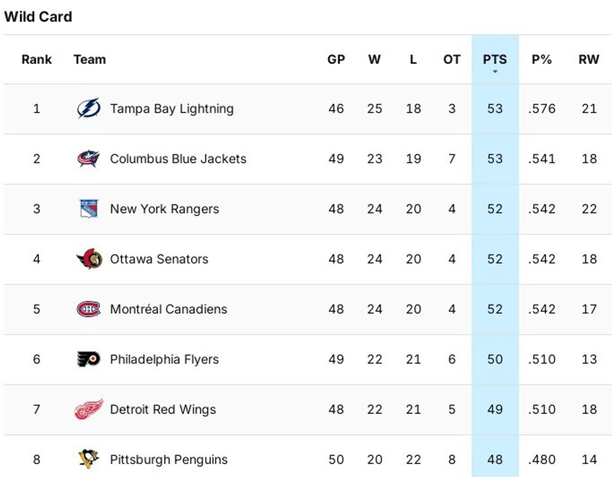Click the Pittsburgh Penguins logo

pos(88,459)
